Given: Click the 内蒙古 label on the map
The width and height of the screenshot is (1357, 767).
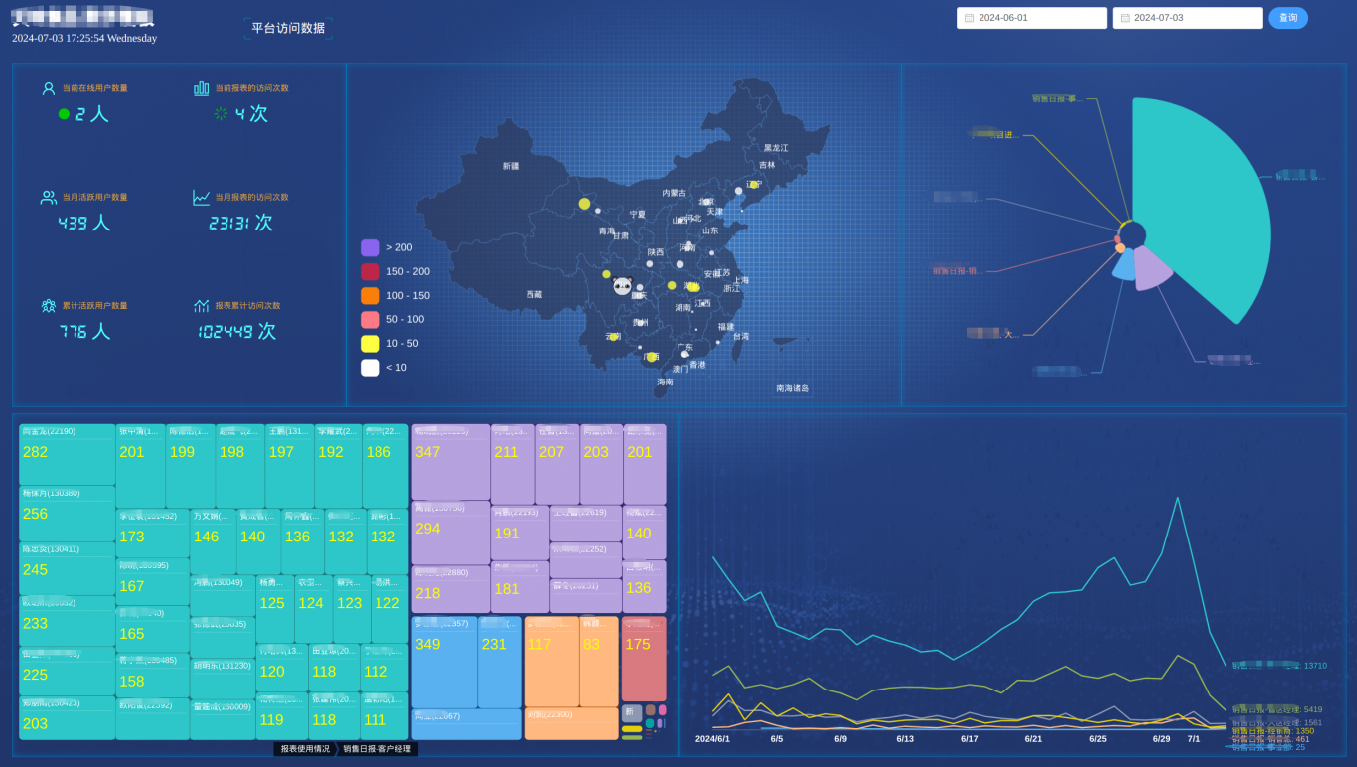Looking at the screenshot, I should (674, 193).
